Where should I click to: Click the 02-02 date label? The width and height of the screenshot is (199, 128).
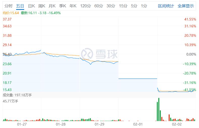[x=177, y=124]
